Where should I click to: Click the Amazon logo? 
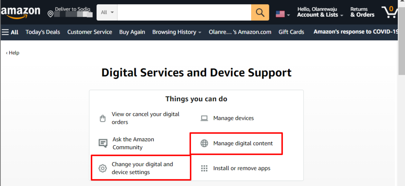[x=21, y=12]
